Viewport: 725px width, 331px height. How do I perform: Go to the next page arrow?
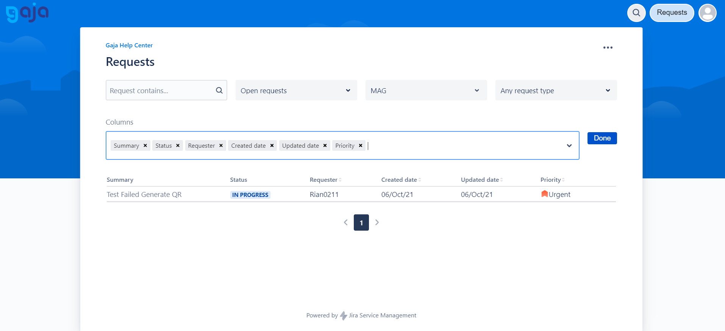click(x=377, y=222)
